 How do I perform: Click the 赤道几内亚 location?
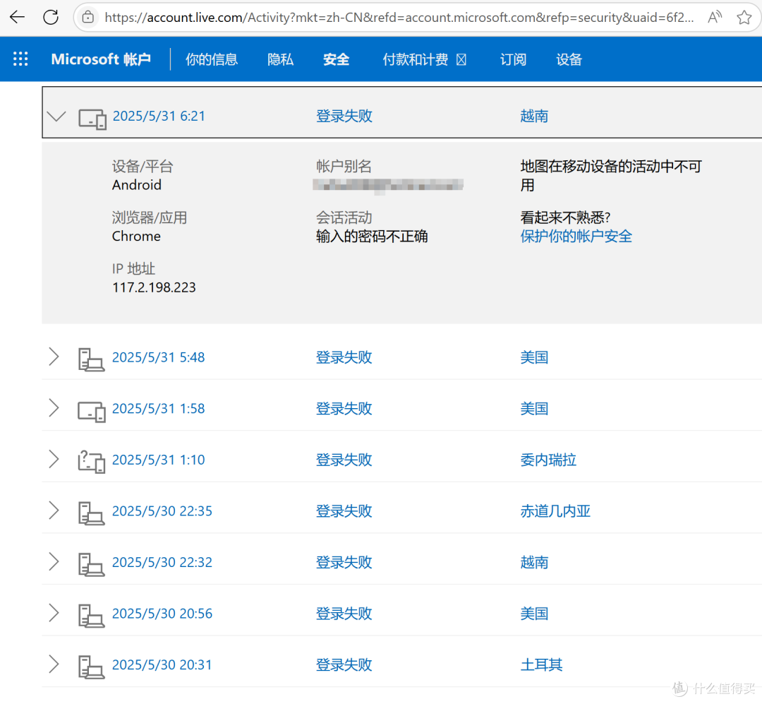(x=555, y=511)
